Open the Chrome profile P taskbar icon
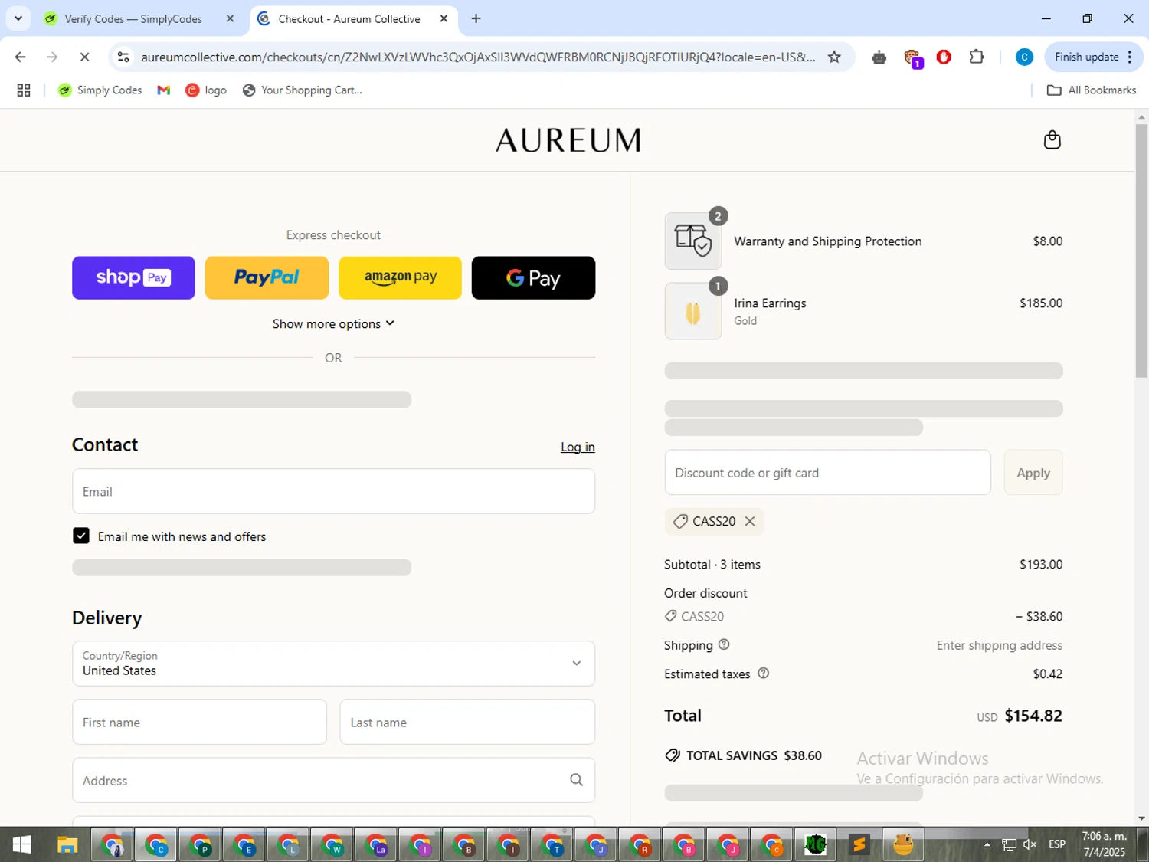 [x=200, y=845]
